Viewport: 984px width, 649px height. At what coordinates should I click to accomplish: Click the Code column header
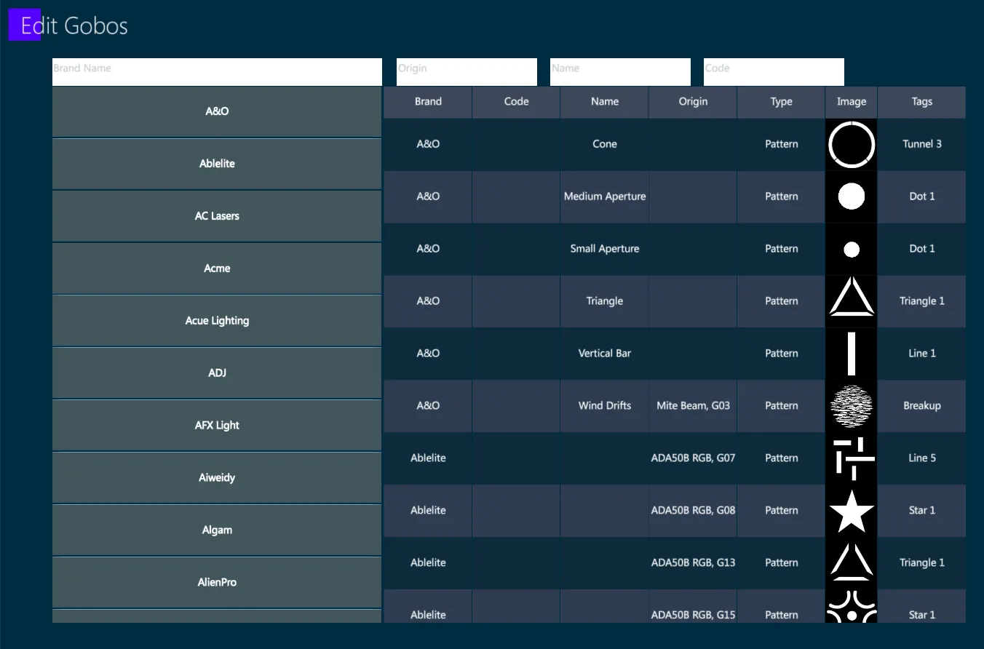[x=516, y=103]
